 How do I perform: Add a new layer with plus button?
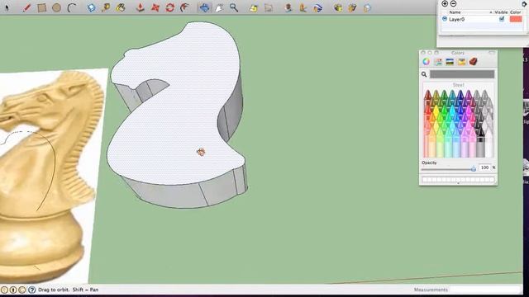[x=445, y=3]
